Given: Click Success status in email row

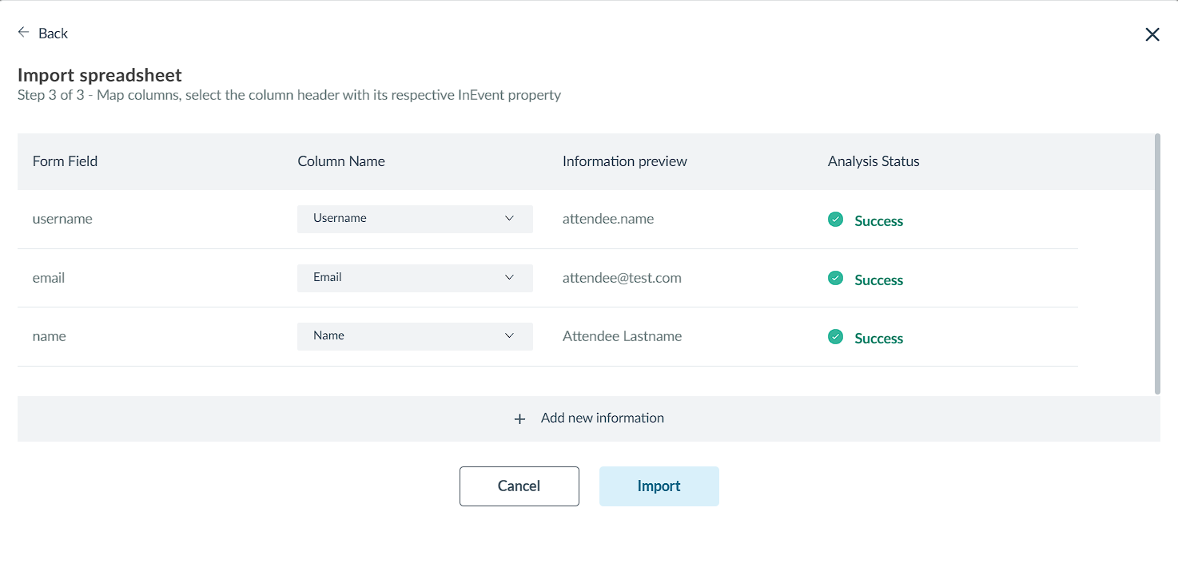Looking at the screenshot, I should (x=878, y=280).
